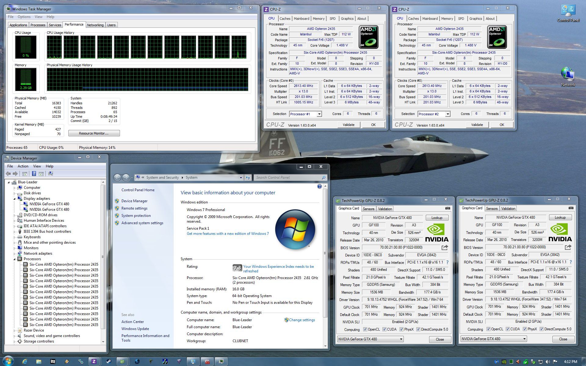The height and width of the screenshot is (366, 586).
Task: Open the Mainboard tab in left CPU-Z
Action: (x=301, y=19)
